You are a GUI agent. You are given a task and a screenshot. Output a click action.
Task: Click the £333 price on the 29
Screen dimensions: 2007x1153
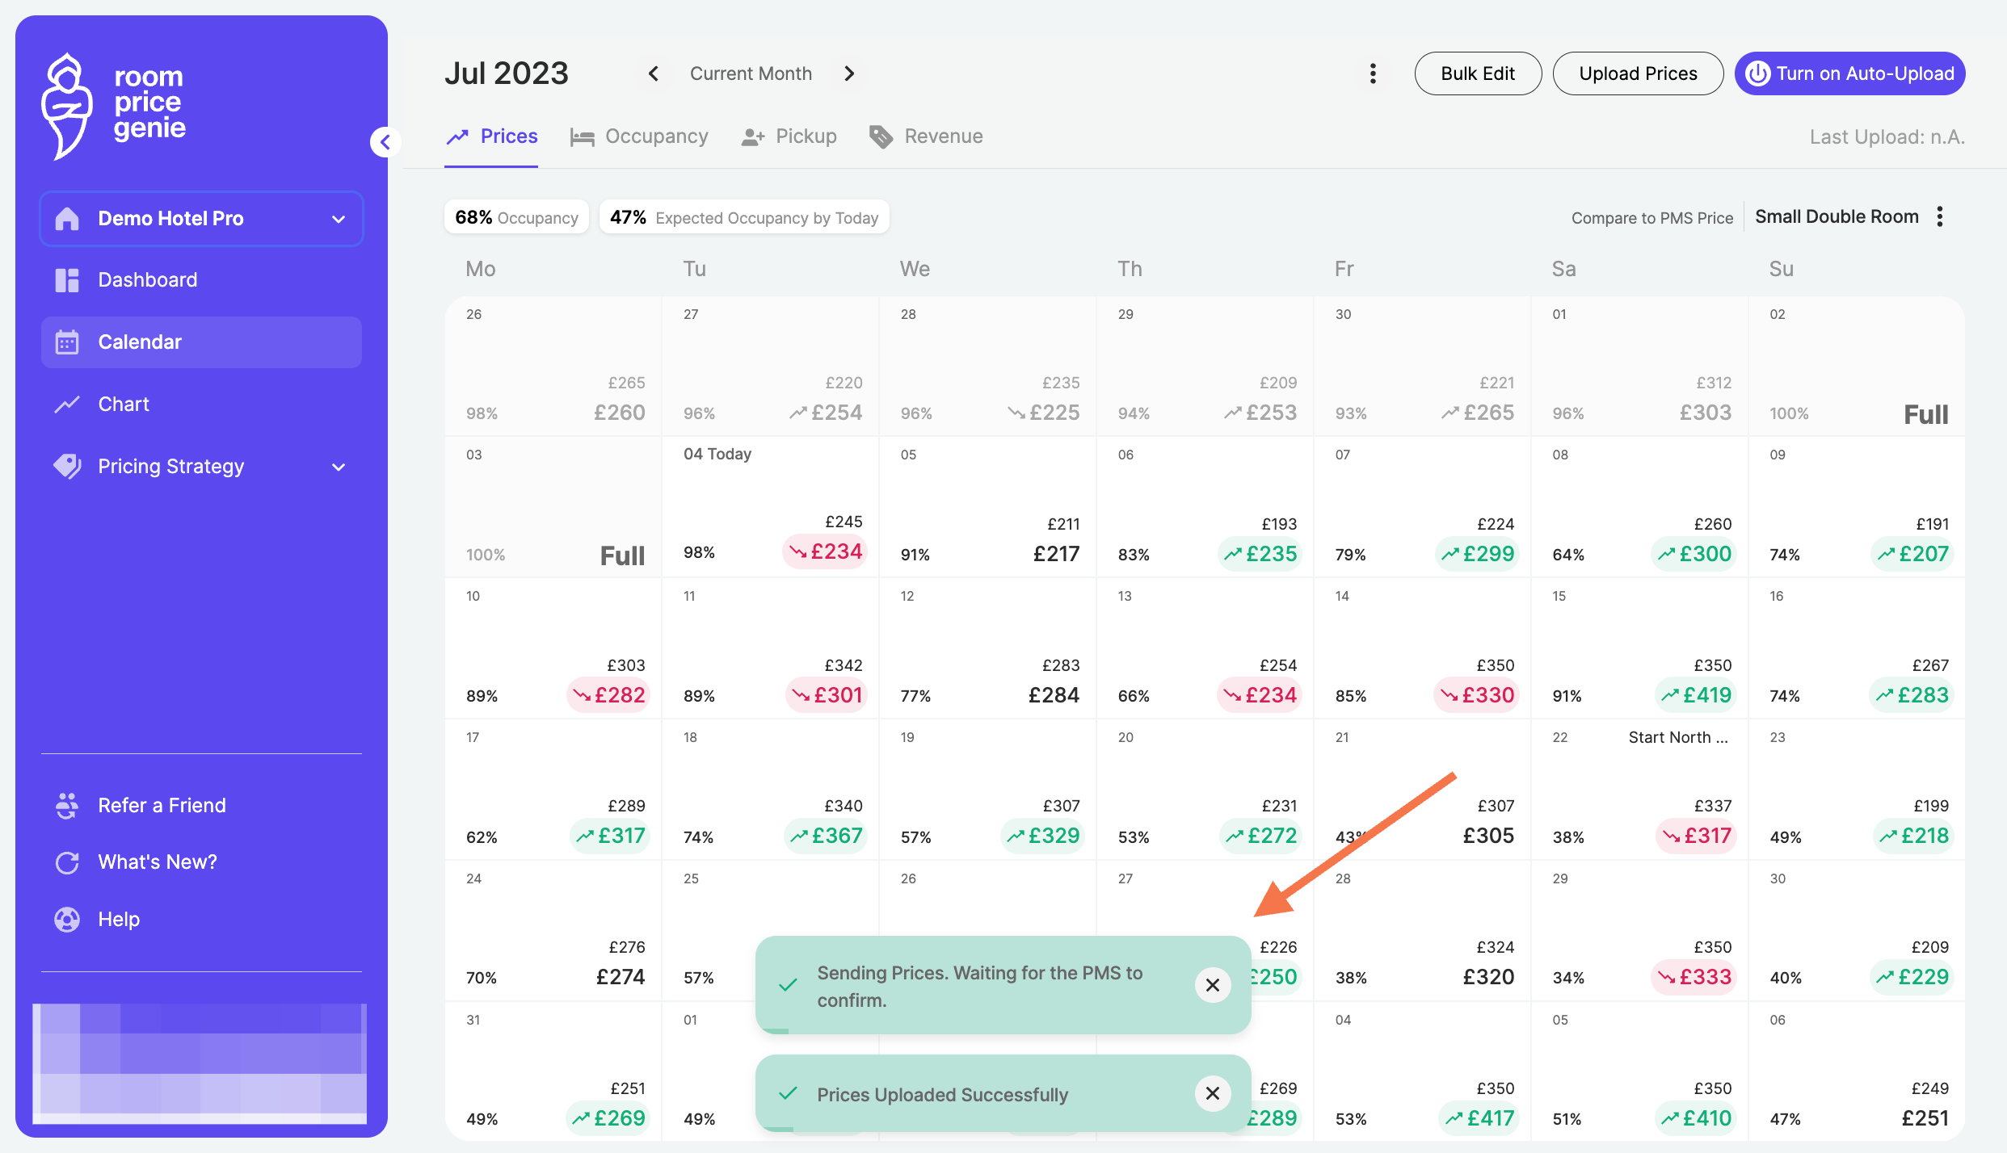[1694, 978]
